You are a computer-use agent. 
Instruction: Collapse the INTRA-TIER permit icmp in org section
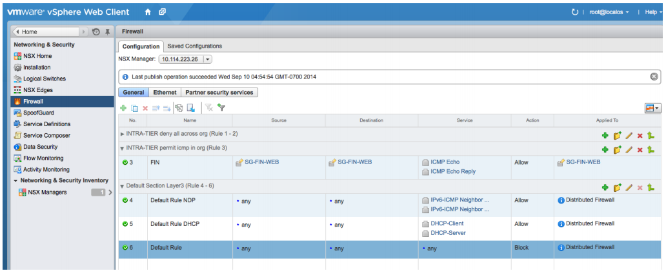pyautogui.click(x=123, y=149)
